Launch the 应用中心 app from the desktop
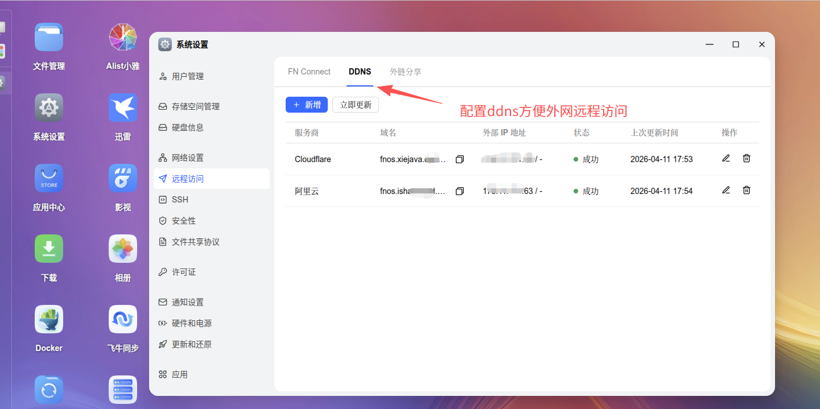This screenshot has height=409, width=820. [48, 177]
